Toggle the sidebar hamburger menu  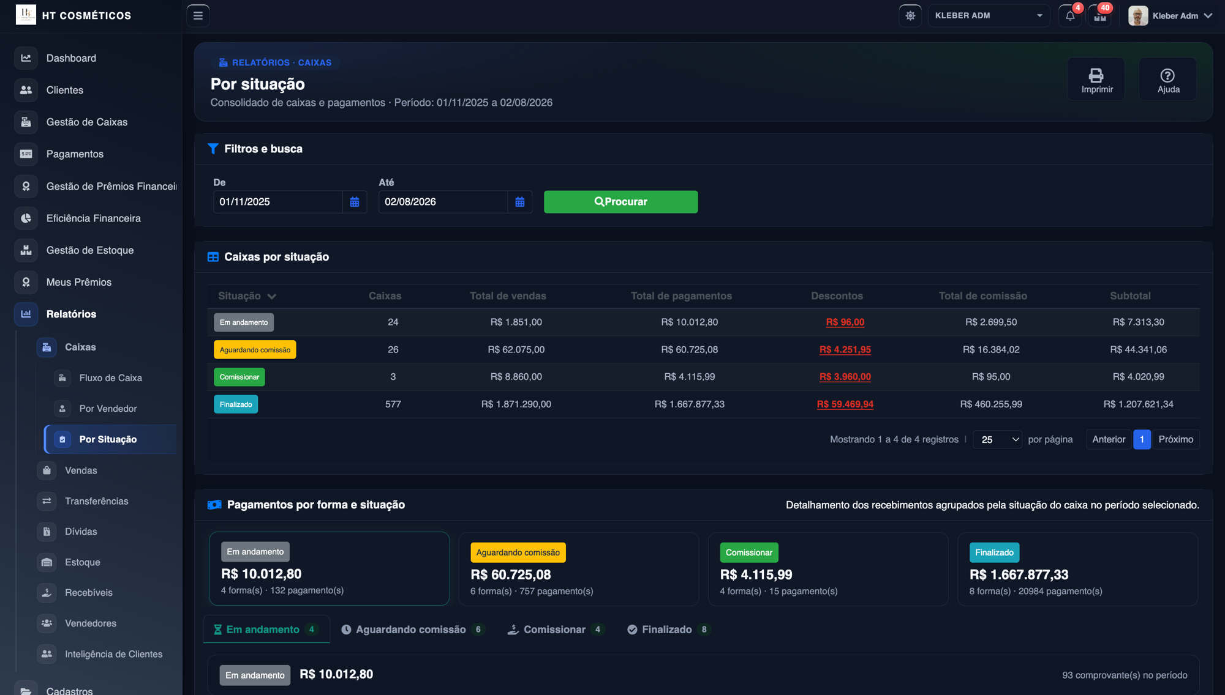[x=198, y=16]
